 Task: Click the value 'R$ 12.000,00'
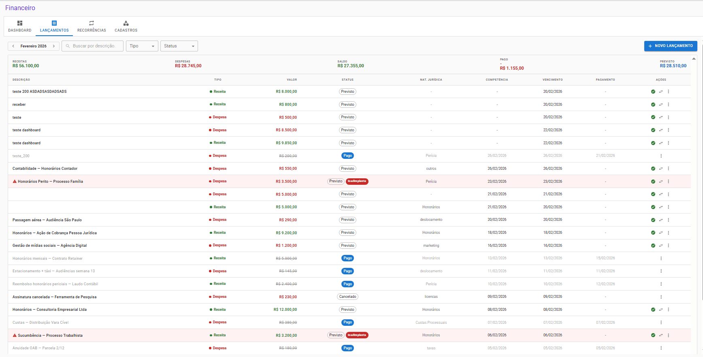click(285, 310)
